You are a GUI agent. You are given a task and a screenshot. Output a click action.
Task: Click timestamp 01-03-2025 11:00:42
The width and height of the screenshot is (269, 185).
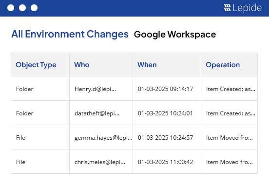coord(165,162)
